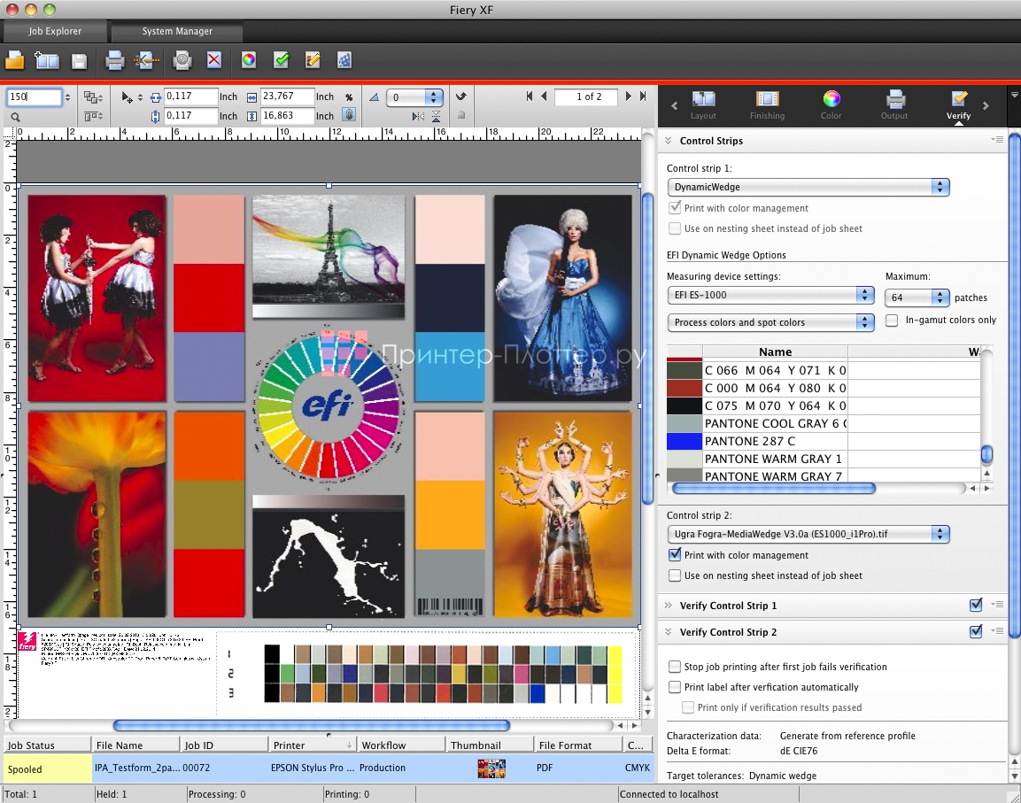
Task: Open the Control strip 1 DynamicWedge dropdown
Action: [x=808, y=187]
